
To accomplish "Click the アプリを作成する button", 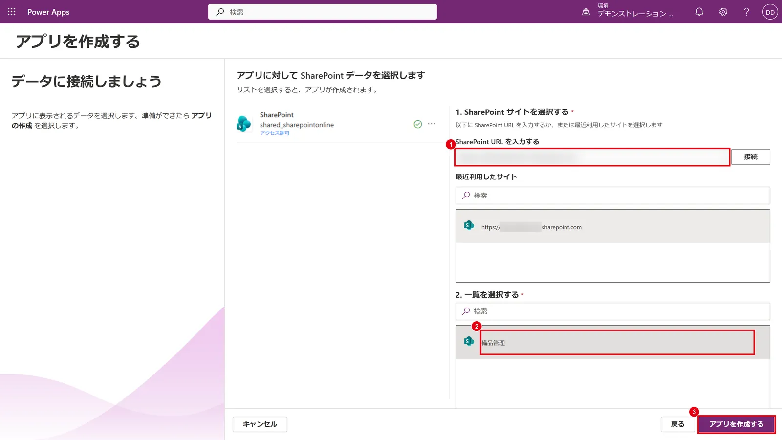I will [x=736, y=424].
